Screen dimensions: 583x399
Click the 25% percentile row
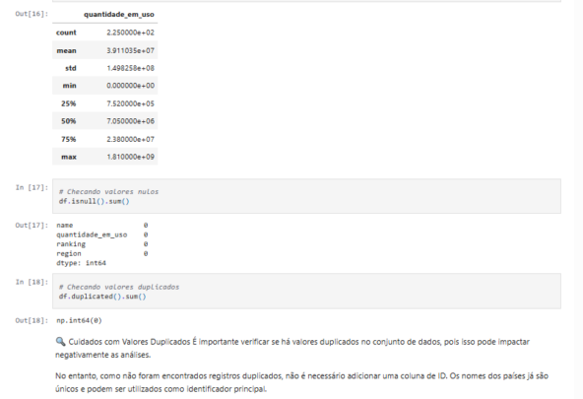[104, 103]
